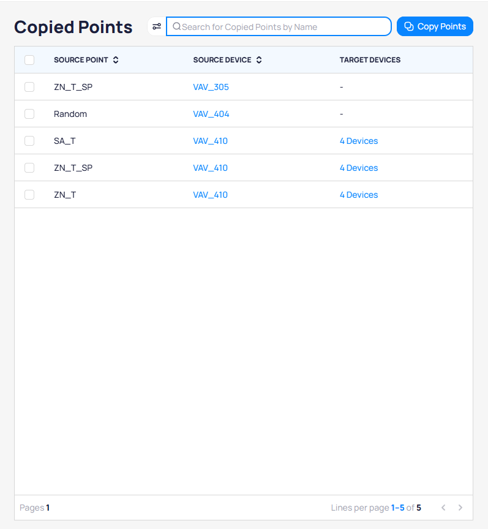This screenshot has height=529, width=488.
Task: Check the VAV_305 row's checkbox
Action: coord(29,87)
